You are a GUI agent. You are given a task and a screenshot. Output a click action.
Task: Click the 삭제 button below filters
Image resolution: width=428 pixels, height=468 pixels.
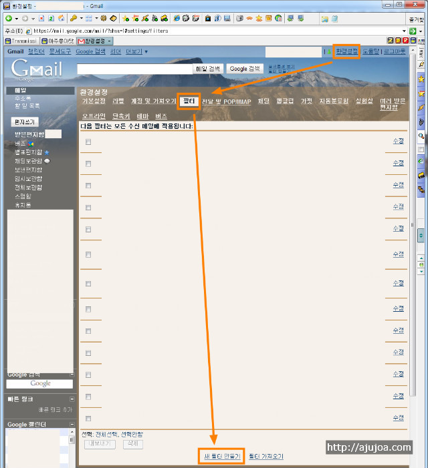point(133,444)
